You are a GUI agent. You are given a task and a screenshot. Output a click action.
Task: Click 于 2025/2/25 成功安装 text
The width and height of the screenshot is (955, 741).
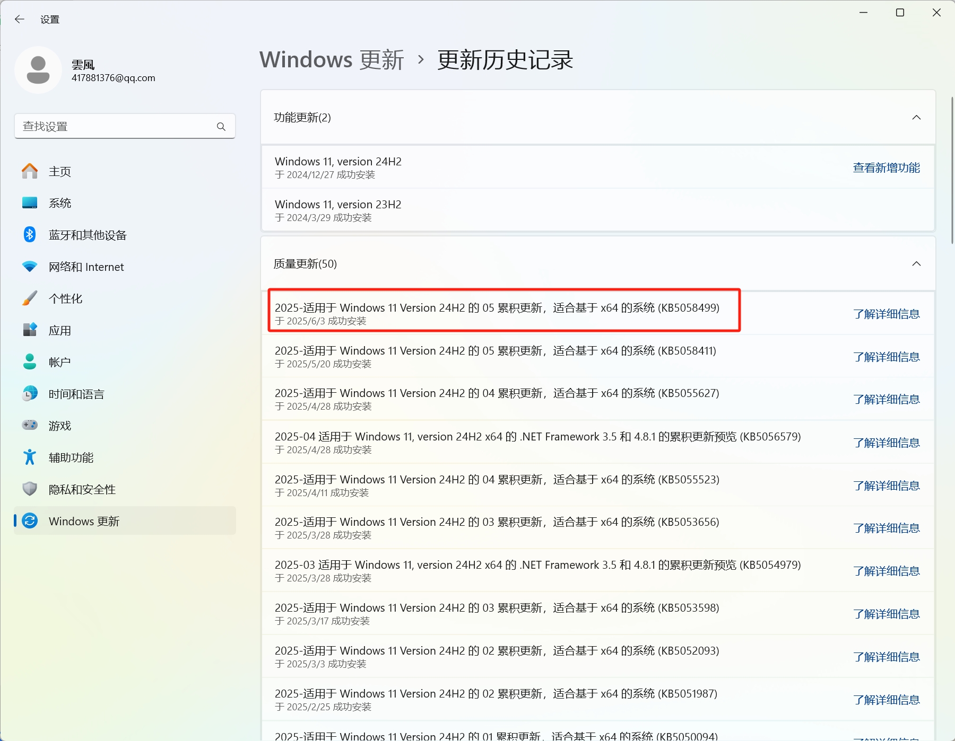[x=323, y=707]
